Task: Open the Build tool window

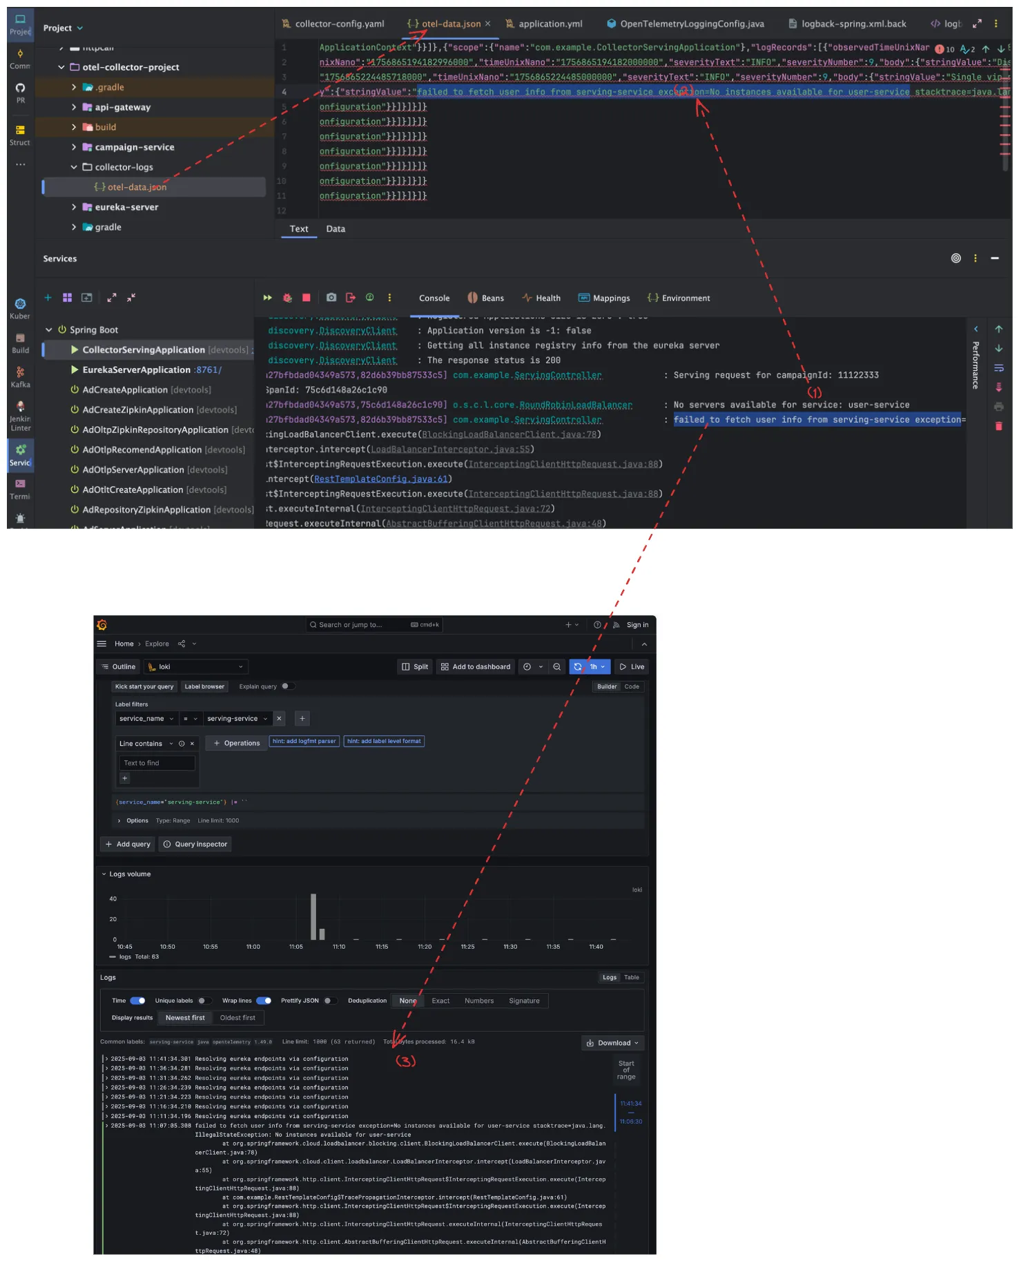Action: click(x=20, y=343)
